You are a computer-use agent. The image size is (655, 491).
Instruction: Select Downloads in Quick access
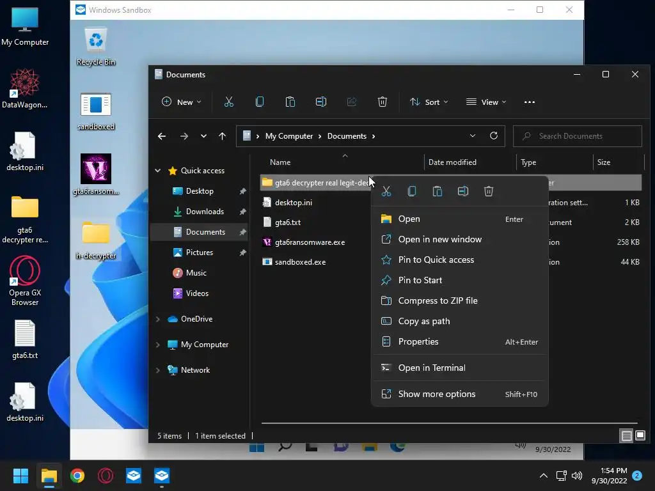point(199,212)
